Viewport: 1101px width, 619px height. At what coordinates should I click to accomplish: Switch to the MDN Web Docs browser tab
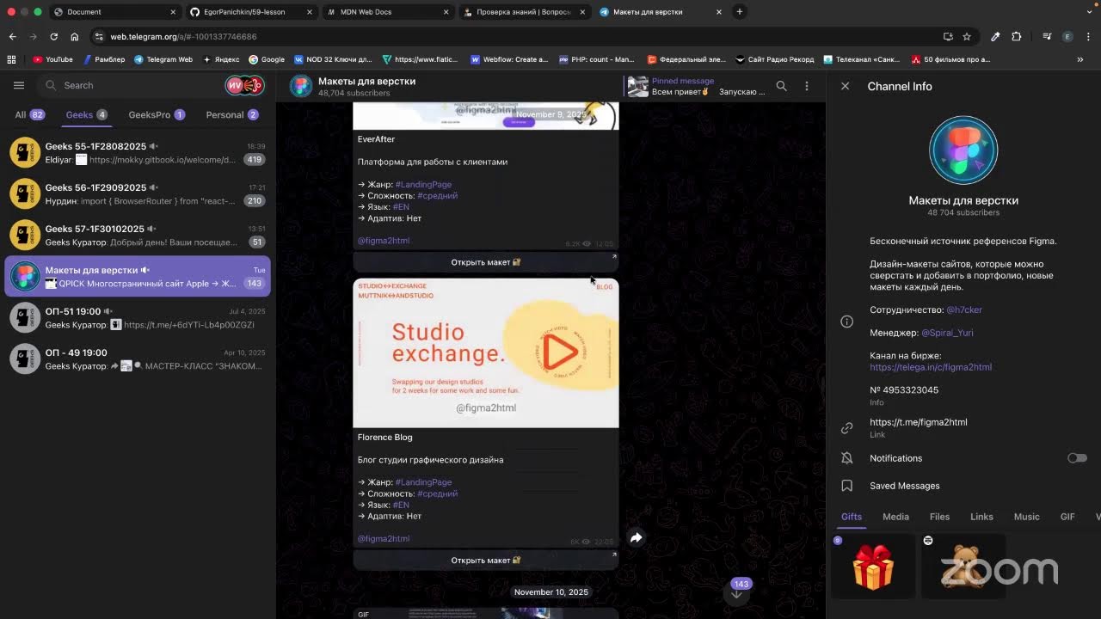[387, 12]
